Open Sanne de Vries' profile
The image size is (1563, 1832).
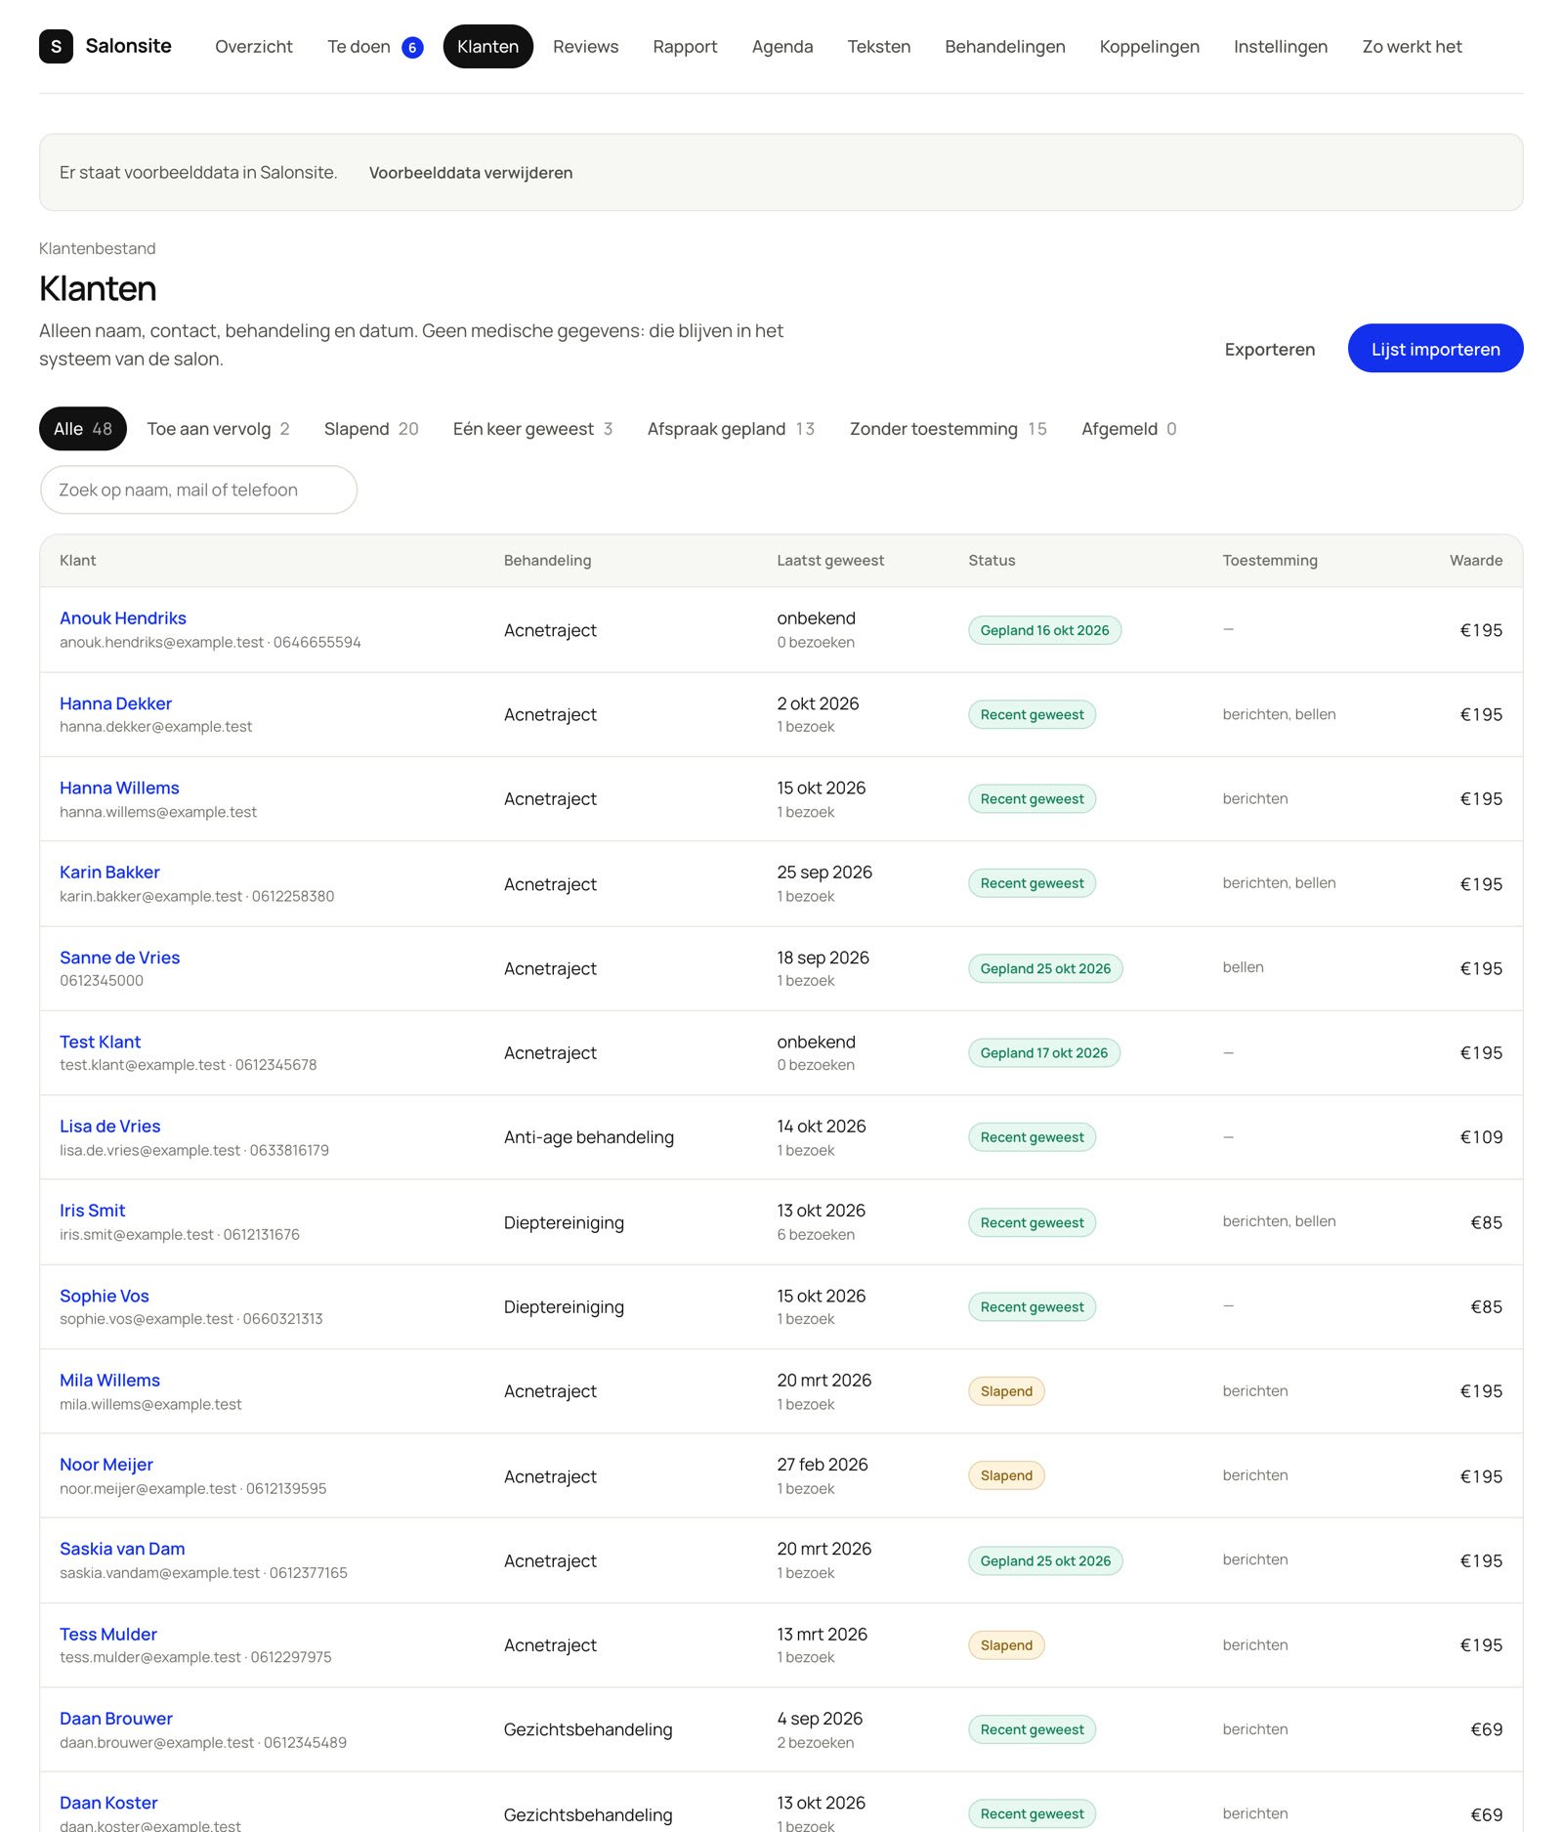tap(120, 958)
